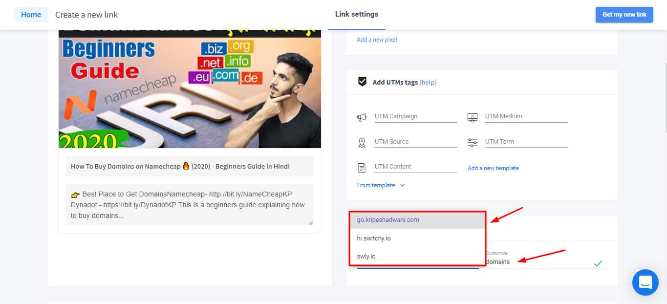Open the Link settings tab

[x=357, y=14]
